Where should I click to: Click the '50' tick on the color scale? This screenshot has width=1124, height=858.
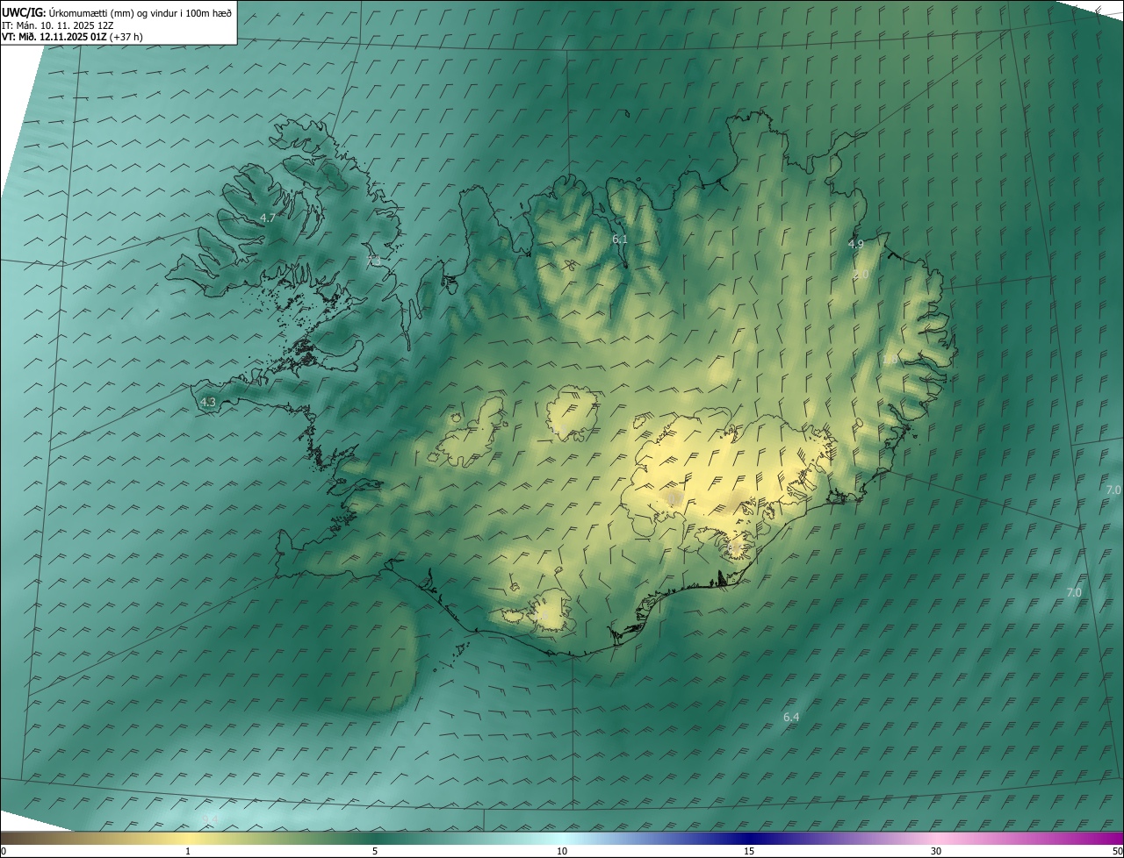pyautogui.click(x=1117, y=851)
